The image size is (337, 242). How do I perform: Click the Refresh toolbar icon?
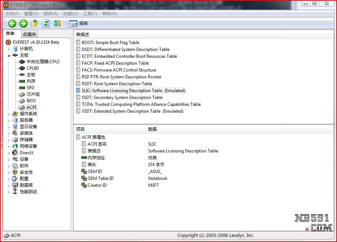[x=46, y=23]
